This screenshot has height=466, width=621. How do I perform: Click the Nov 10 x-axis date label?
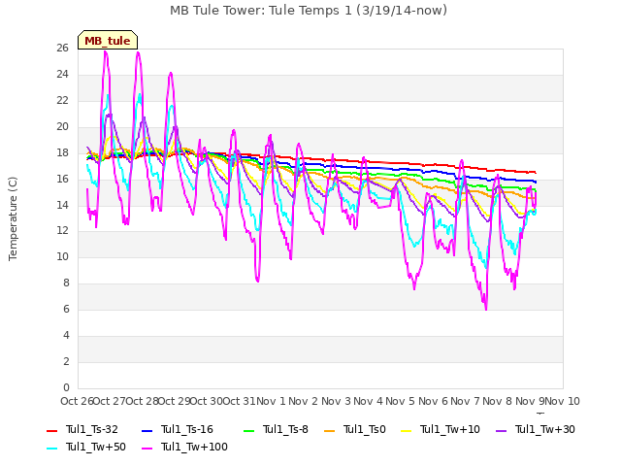563,401
